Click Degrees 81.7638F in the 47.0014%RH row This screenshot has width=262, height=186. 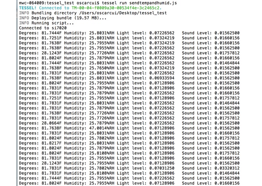pyautogui.click(x=52, y=128)
